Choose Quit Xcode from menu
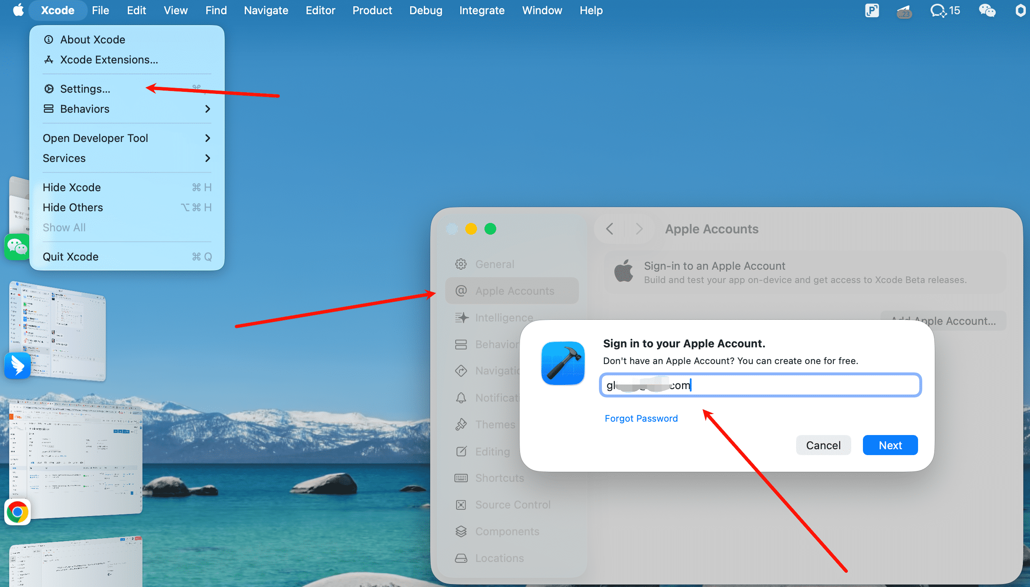Screen dimensions: 1030x587 tap(71, 257)
